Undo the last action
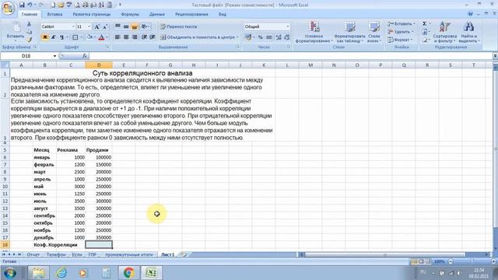Viewport: 498px width, 280px height. (30, 5)
